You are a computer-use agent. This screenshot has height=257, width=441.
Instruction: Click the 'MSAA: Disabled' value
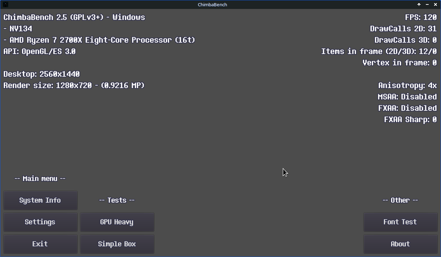tap(407, 97)
